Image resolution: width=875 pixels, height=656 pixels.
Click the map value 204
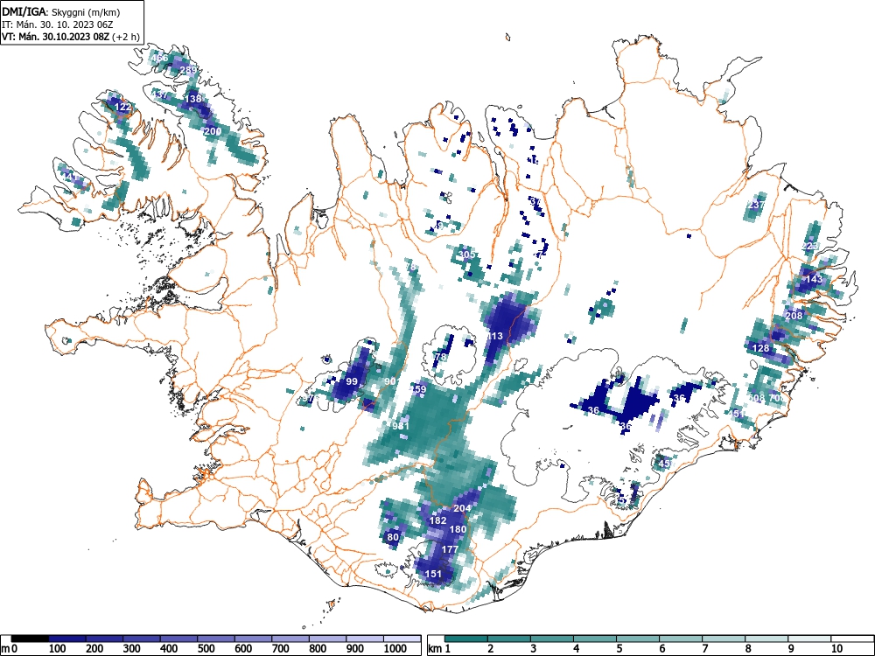(462, 508)
